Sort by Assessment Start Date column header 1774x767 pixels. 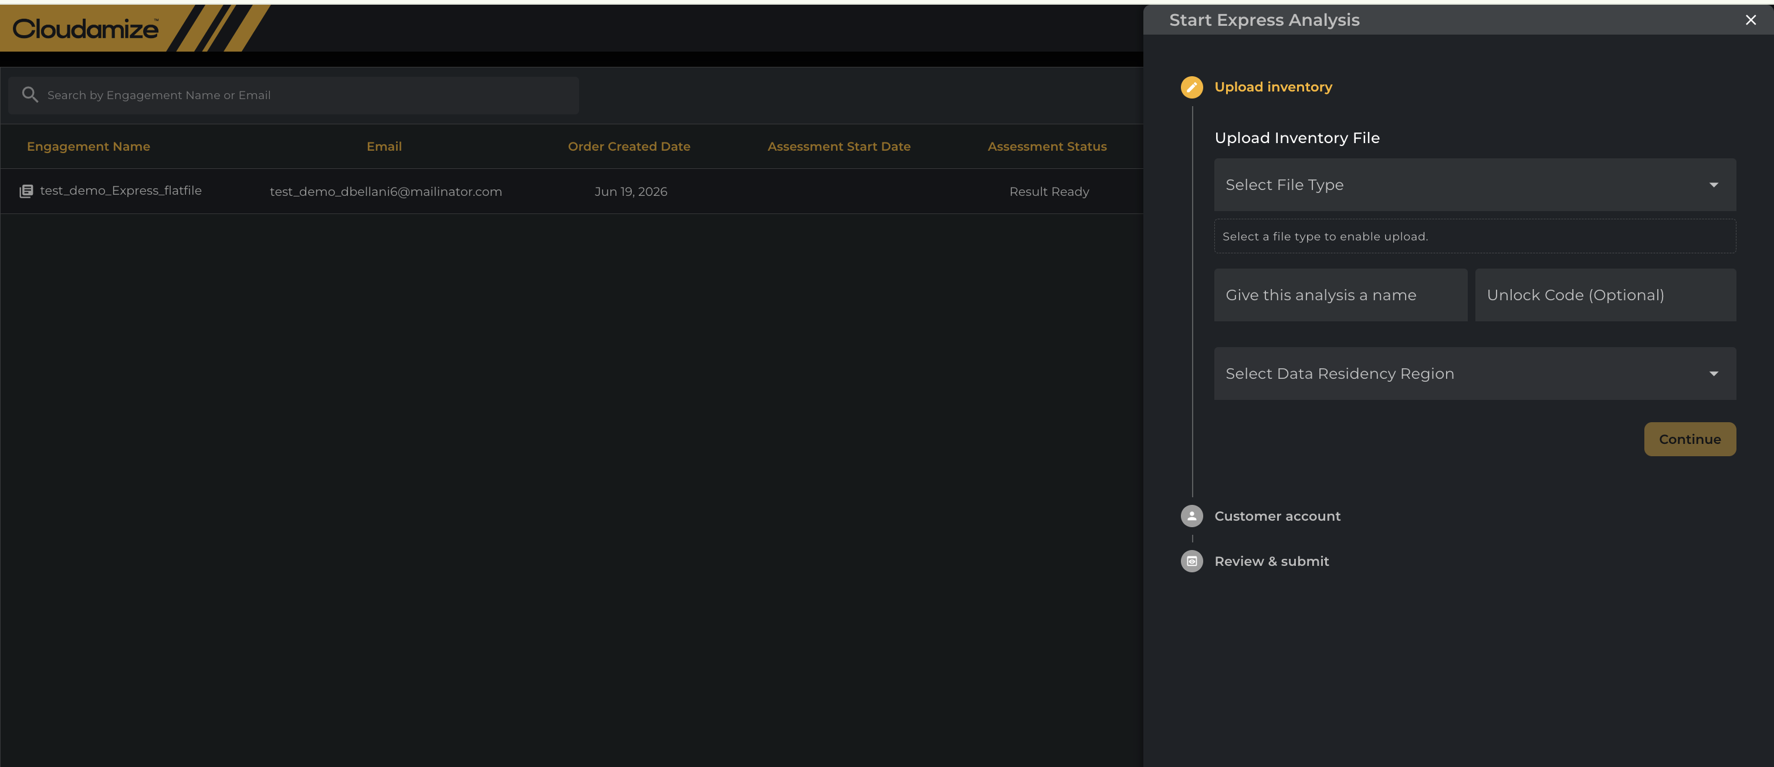(839, 147)
